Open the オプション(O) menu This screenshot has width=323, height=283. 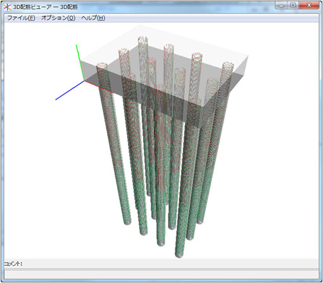point(58,18)
